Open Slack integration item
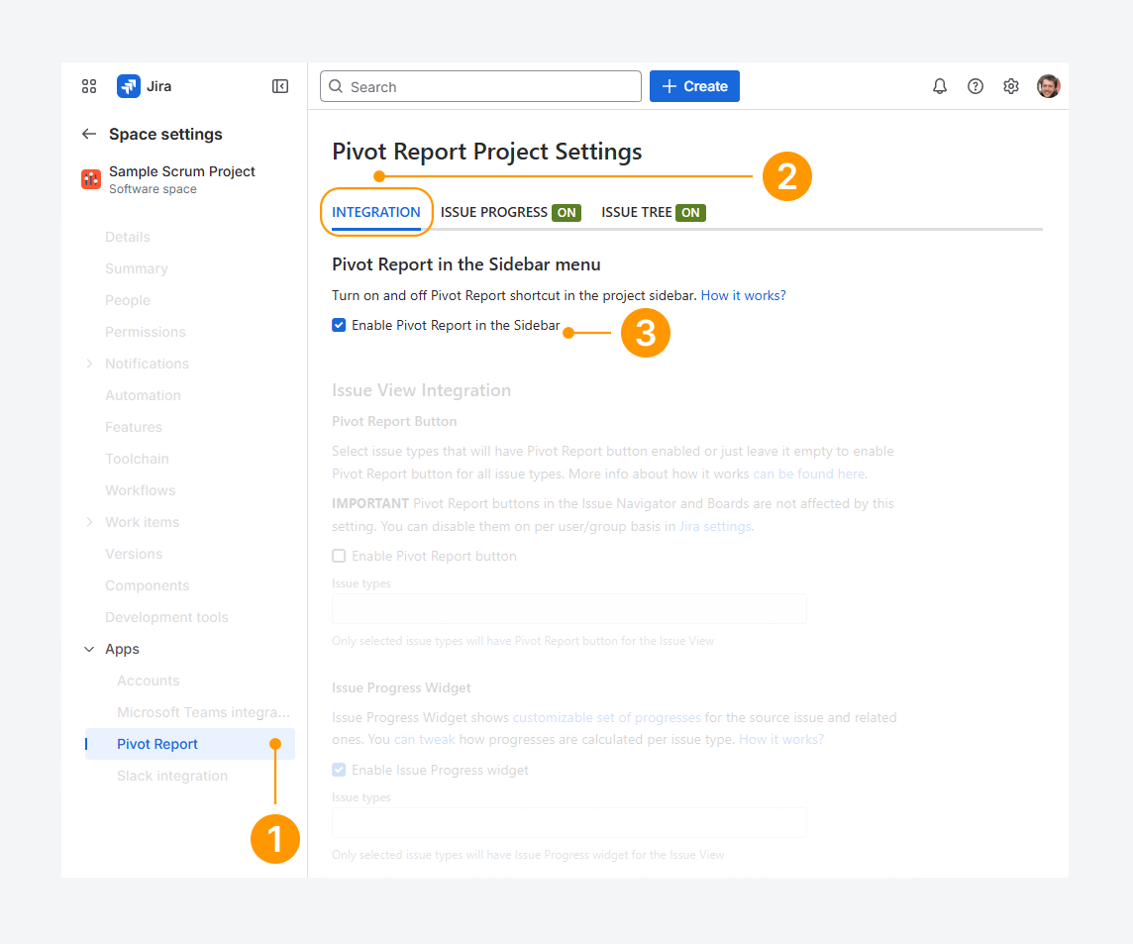 [x=172, y=776]
